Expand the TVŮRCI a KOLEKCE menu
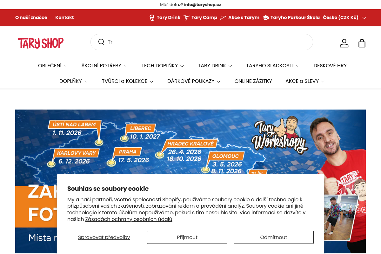The width and height of the screenshot is (381, 254). point(128,81)
